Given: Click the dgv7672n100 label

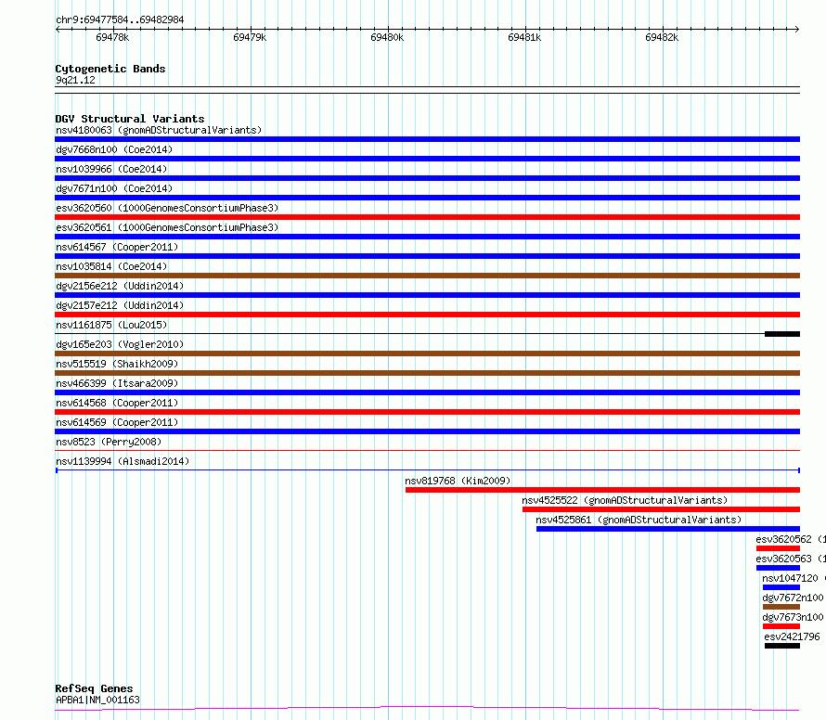Looking at the screenshot, I should pos(793,598).
